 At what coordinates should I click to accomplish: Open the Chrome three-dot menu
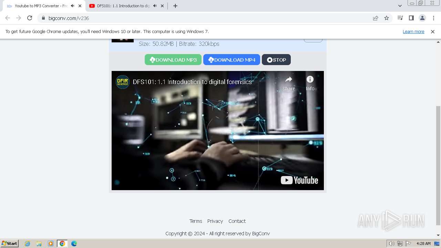coord(433,18)
